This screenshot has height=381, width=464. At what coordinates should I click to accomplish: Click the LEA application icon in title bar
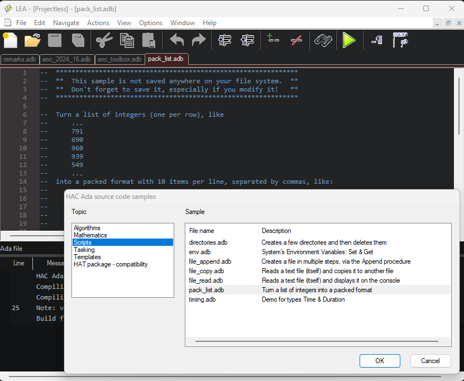coord(8,8)
